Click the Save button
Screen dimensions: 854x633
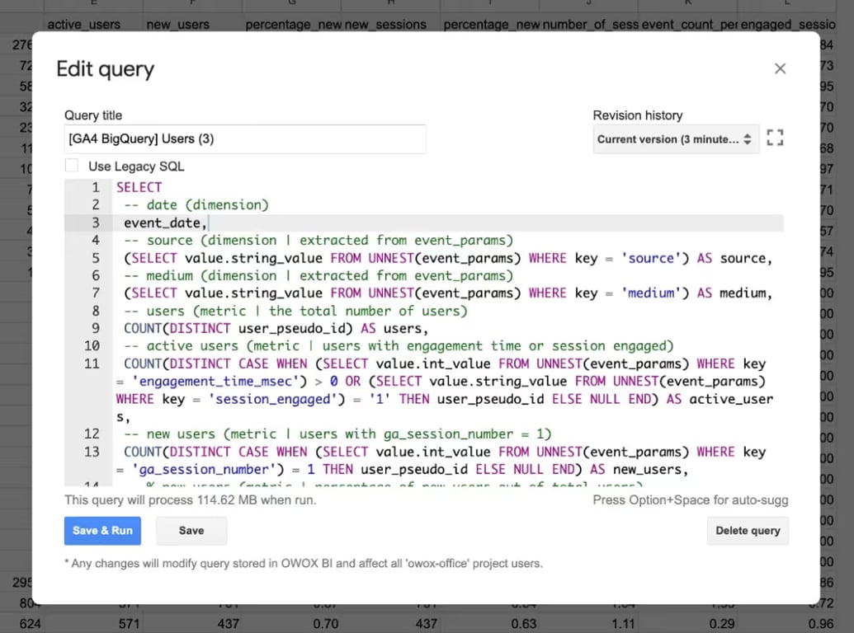191,530
